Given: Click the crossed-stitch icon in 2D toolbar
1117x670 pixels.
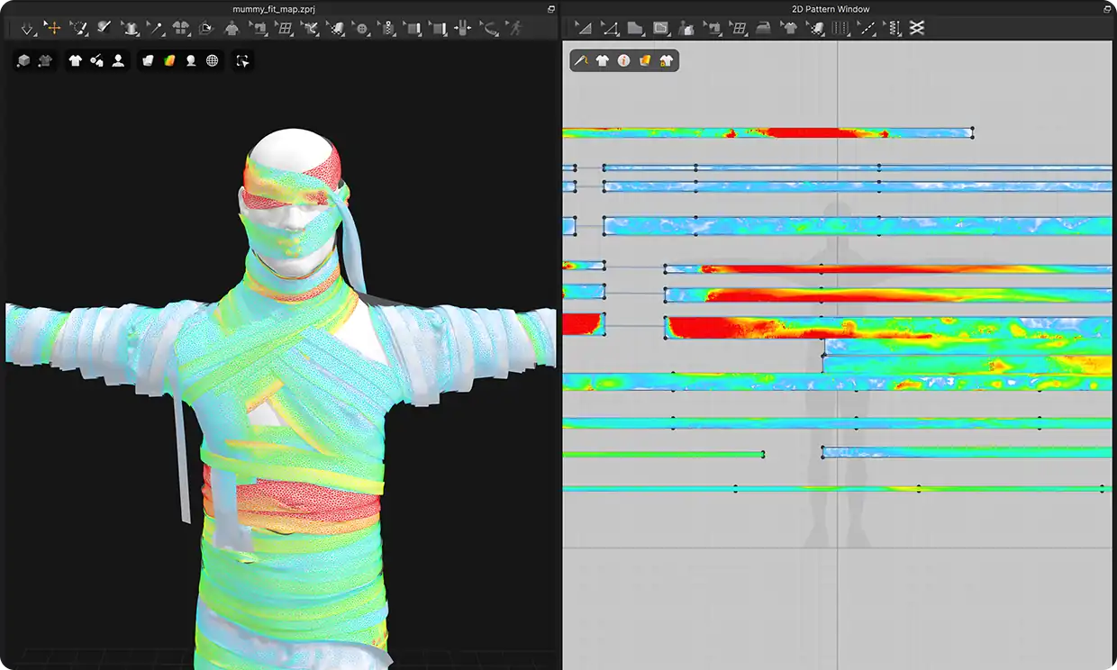Looking at the screenshot, I should 917,29.
